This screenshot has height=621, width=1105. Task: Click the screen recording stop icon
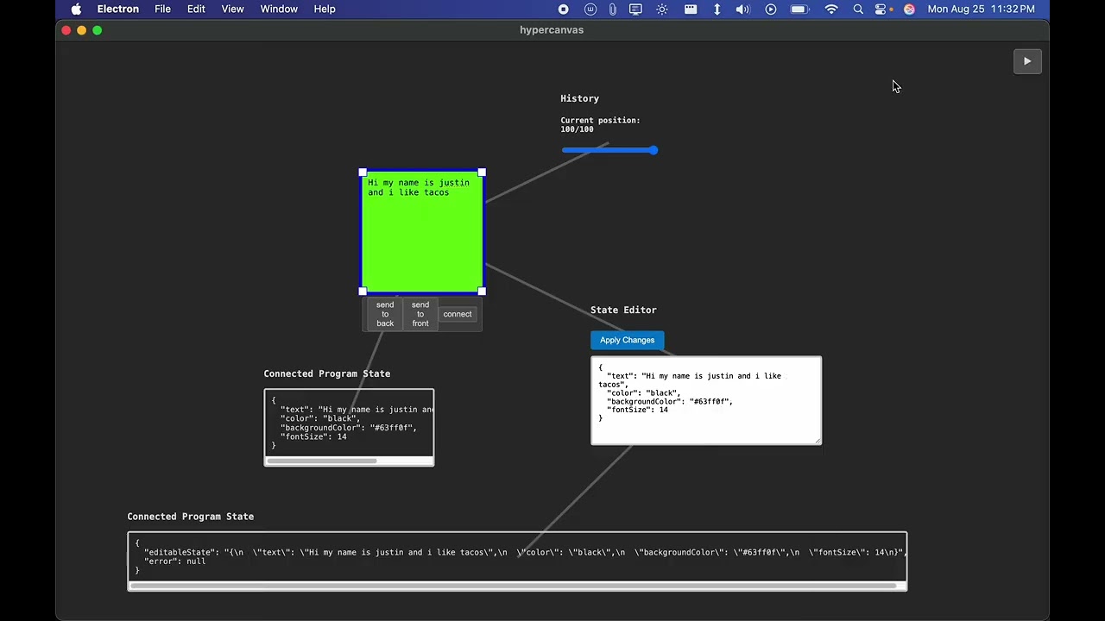pos(564,9)
